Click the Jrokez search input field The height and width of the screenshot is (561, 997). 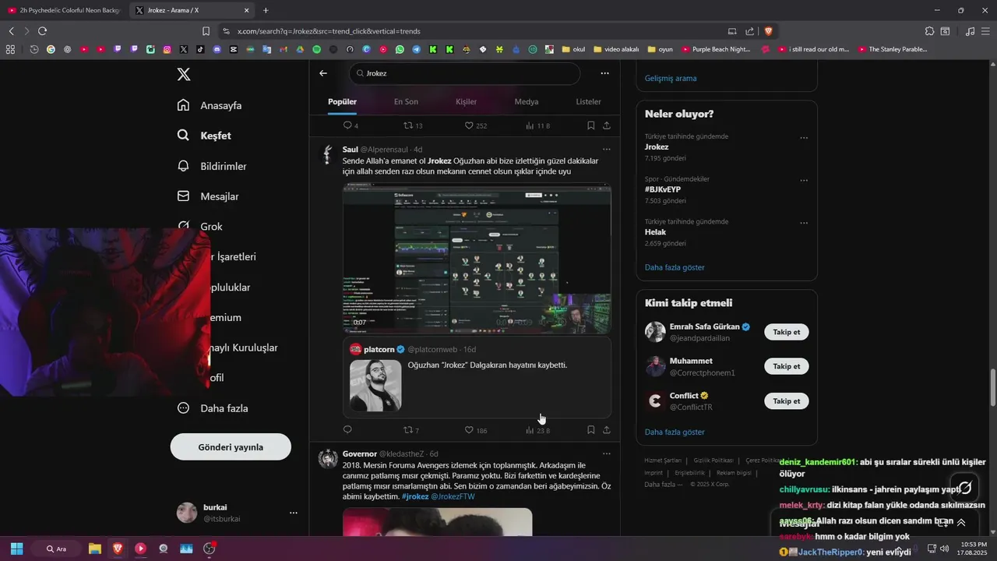point(464,73)
